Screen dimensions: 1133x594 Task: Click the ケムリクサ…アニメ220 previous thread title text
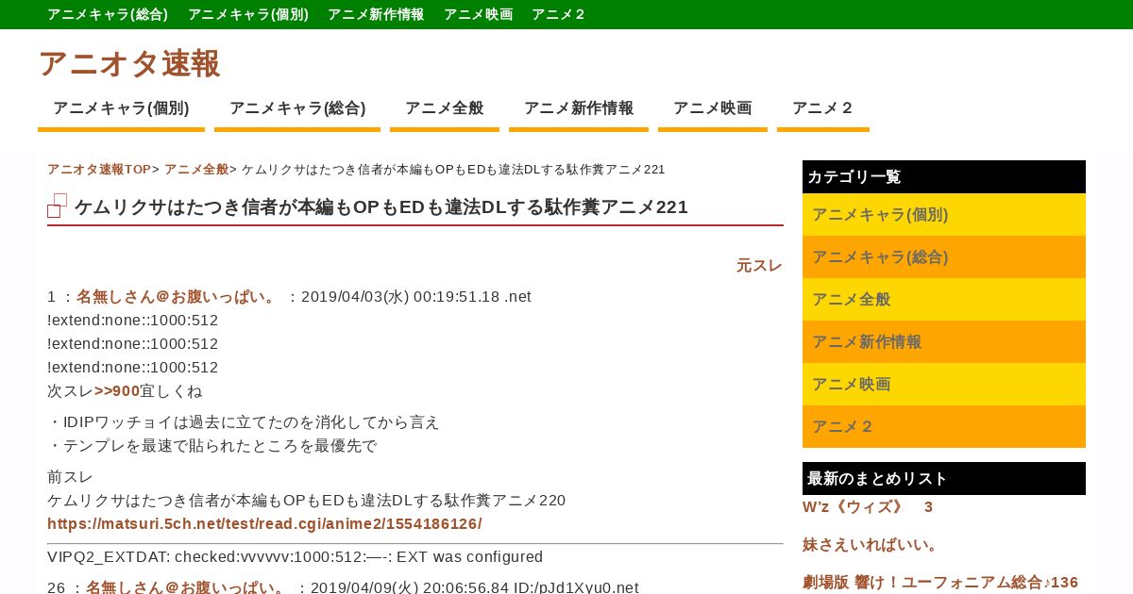307,501
